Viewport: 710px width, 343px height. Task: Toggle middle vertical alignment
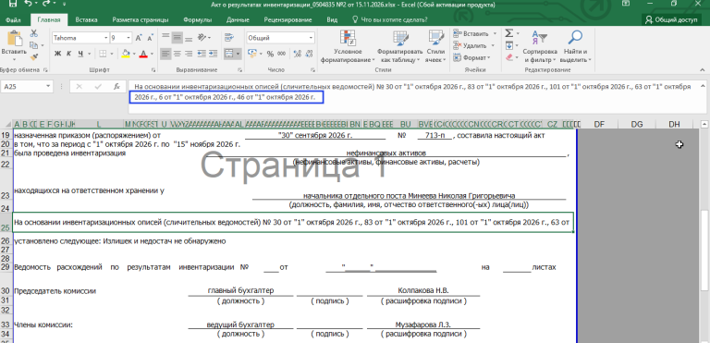pos(177,38)
